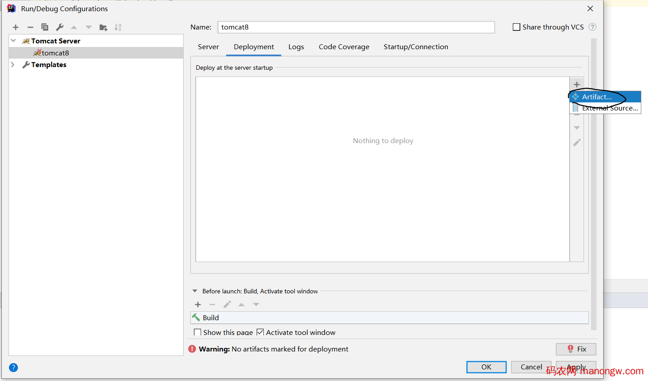Image resolution: width=648 pixels, height=381 pixels.
Task: Enable Share through VCS
Action: 516,27
